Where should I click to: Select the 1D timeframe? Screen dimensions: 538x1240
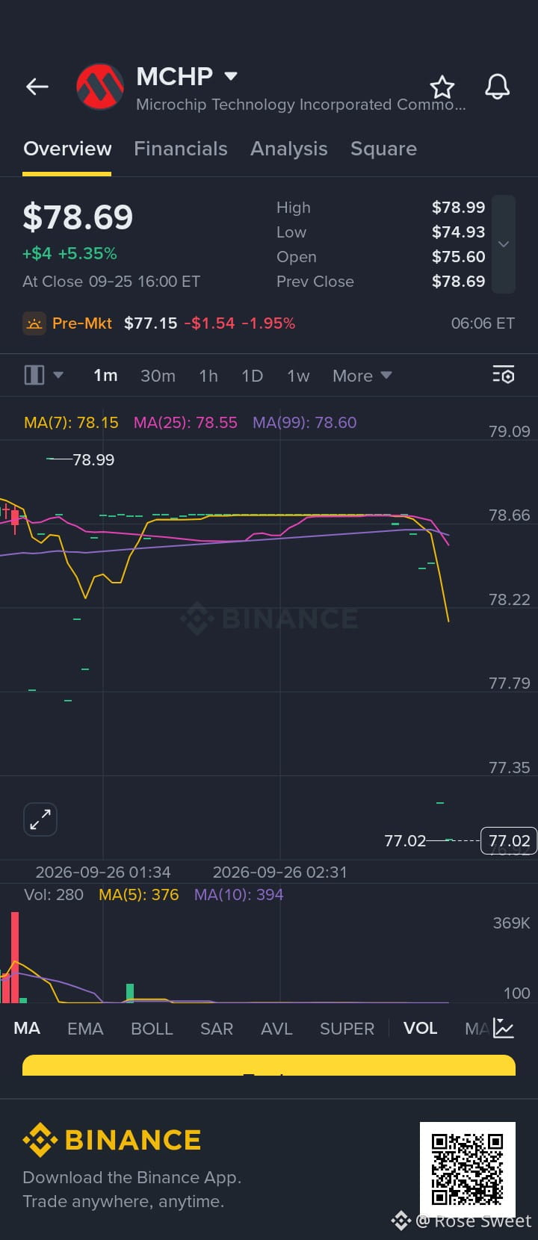coord(253,376)
